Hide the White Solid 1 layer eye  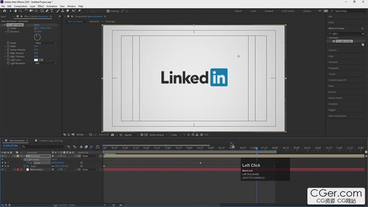pos(3,169)
